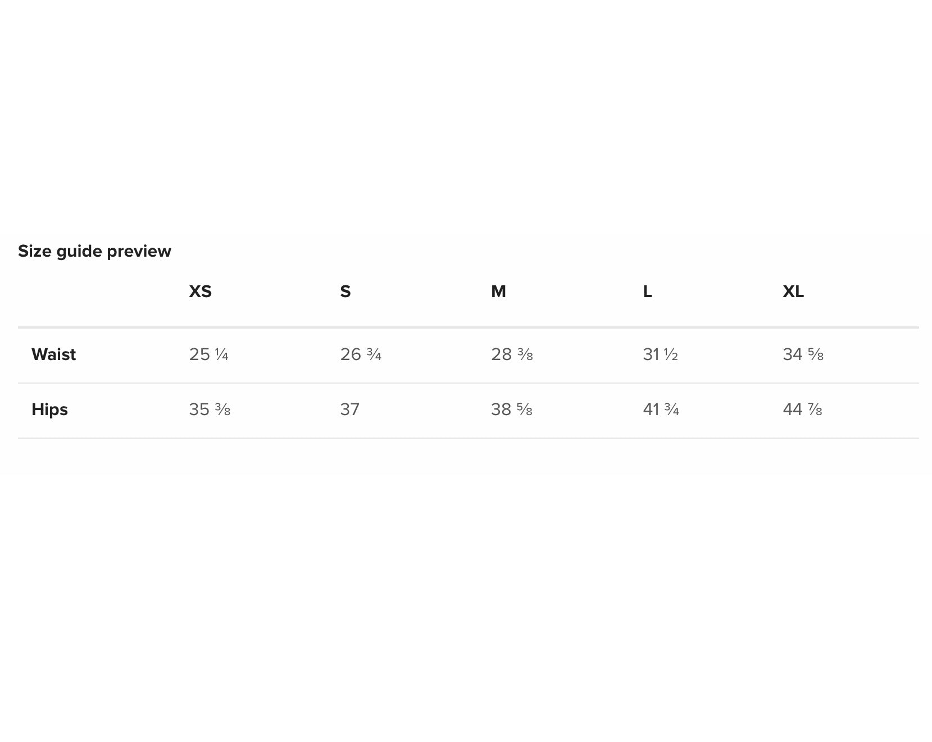The height and width of the screenshot is (742, 932).
Task: Click the thick divider line under size headers
Action: click(468, 327)
